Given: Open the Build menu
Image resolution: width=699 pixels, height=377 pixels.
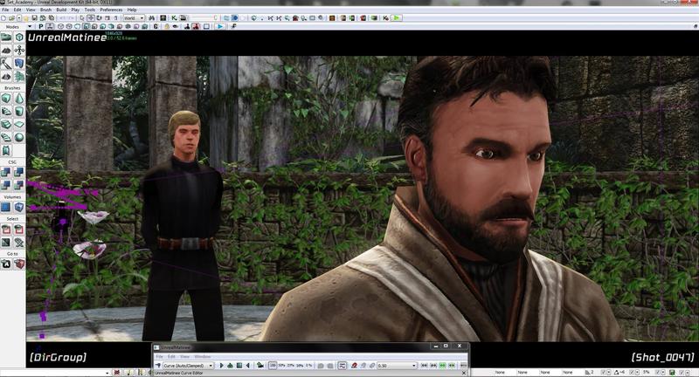Looking at the screenshot, I should pyautogui.click(x=61, y=10).
